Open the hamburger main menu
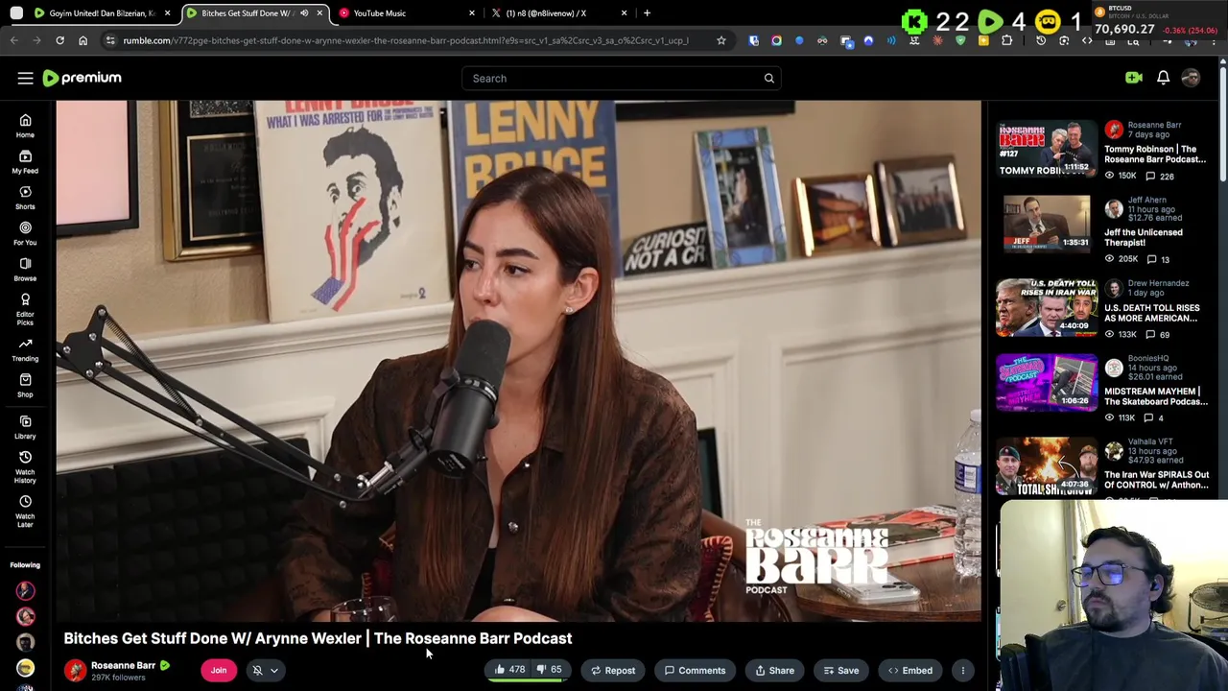Image resolution: width=1228 pixels, height=691 pixels. click(25, 78)
